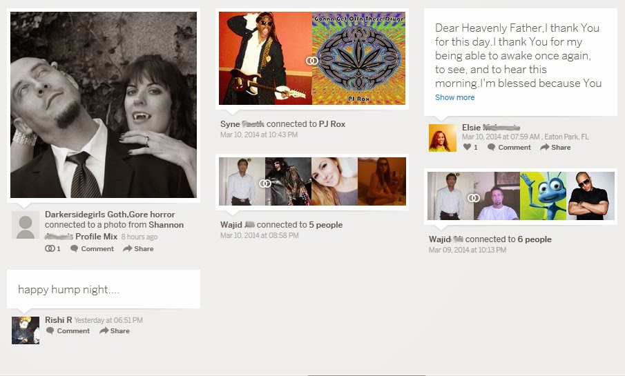Viewport: 625px width, 376px height.
Task: Like Elsie's post with the heart icon
Action: (468, 147)
